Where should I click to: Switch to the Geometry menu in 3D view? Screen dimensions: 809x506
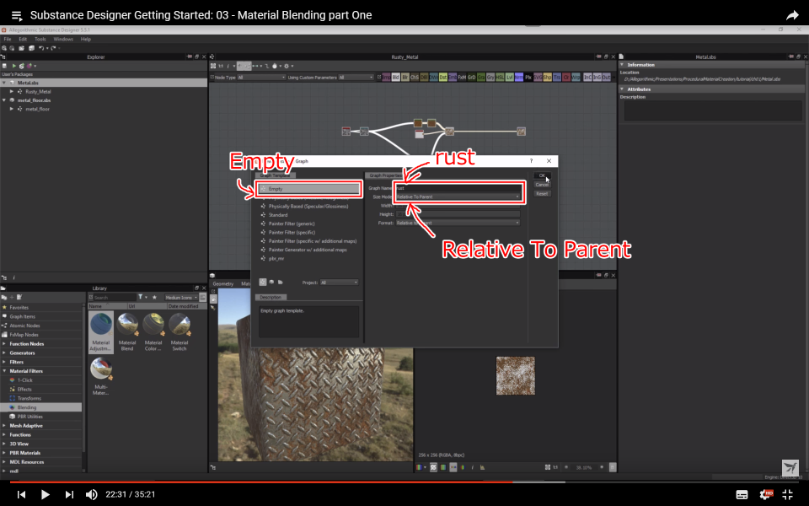click(222, 284)
